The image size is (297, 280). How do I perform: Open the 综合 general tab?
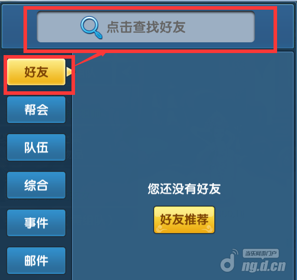coord(36,185)
